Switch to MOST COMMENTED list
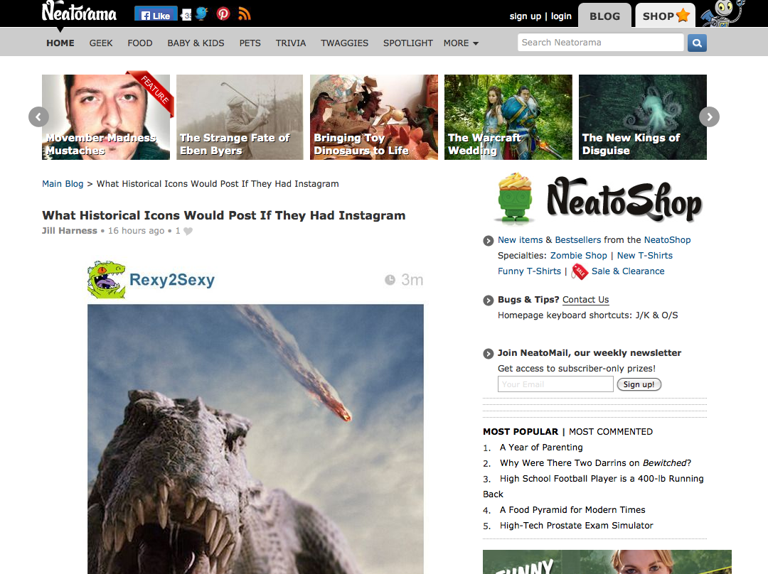 pos(610,431)
